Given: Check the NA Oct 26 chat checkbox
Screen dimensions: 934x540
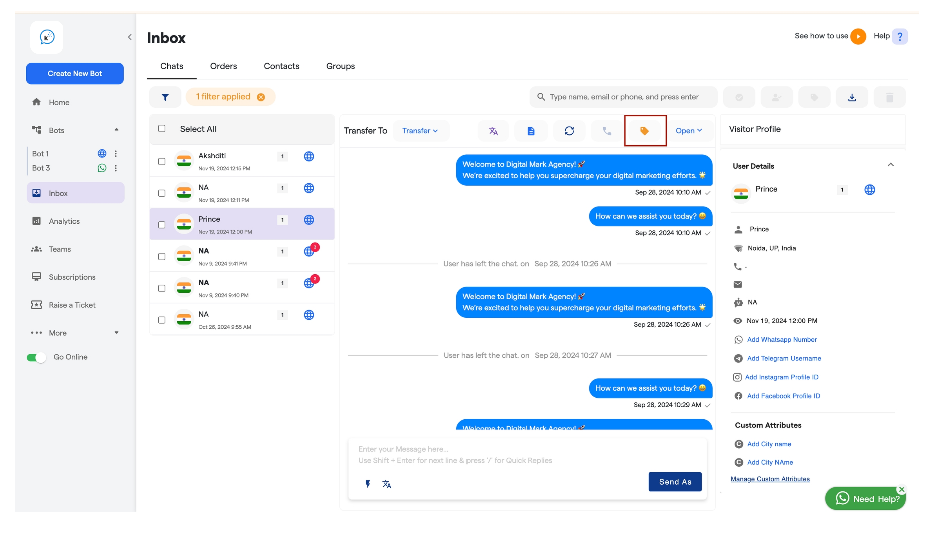Looking at the screenshot, I should (x=162, y=320).
